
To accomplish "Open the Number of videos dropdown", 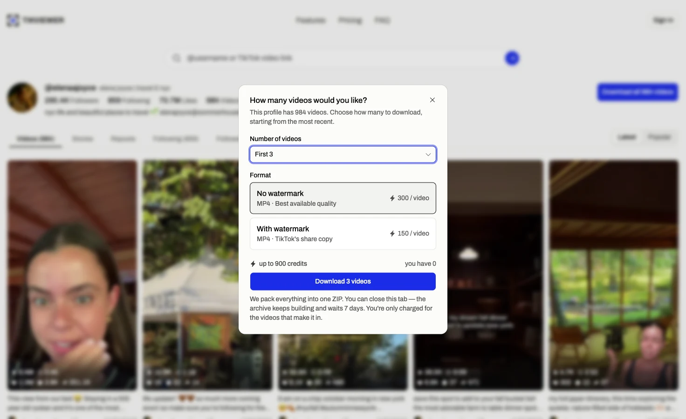I will [343, 155].
